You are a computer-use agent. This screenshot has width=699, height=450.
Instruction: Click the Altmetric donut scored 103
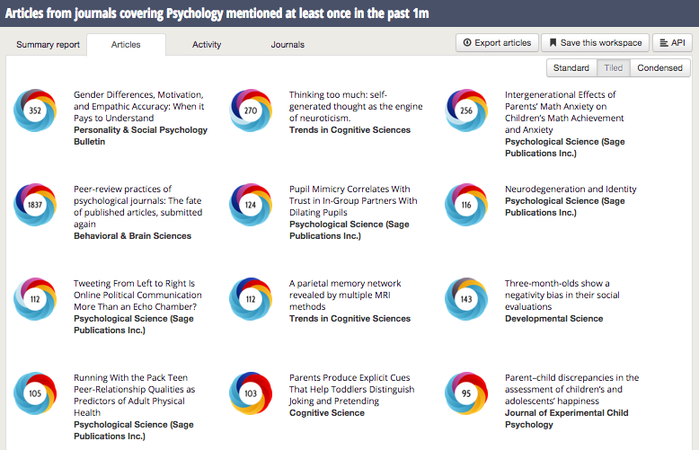click(251, 393)
